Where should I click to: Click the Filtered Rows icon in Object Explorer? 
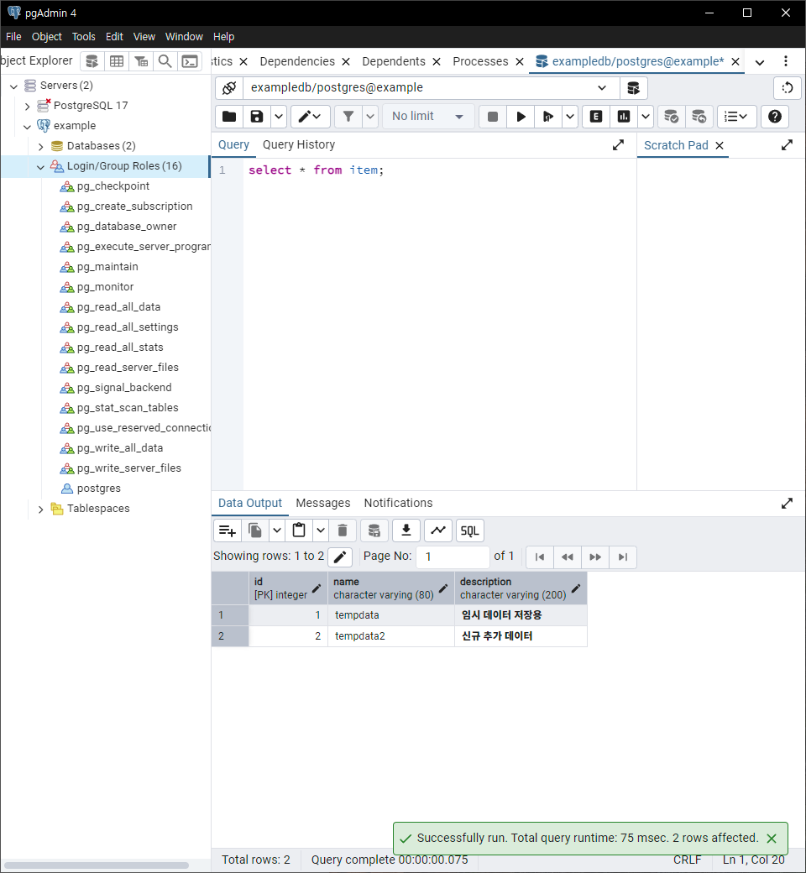[x=141, y=61]
